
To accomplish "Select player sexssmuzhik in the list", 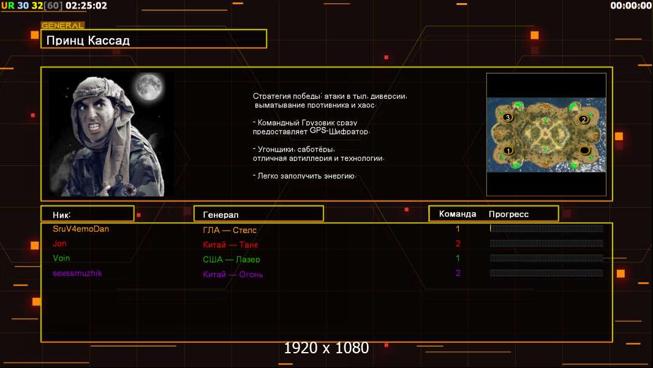I will pyautogui.click(x=77, y=273).
